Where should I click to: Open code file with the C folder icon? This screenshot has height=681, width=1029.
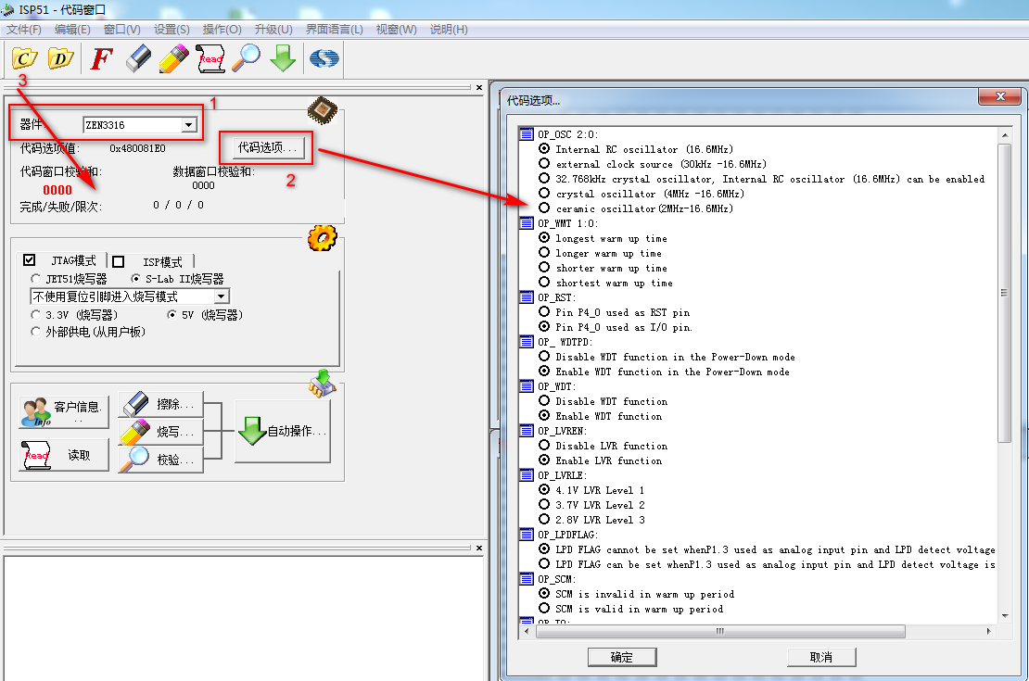tap(24, 58)
